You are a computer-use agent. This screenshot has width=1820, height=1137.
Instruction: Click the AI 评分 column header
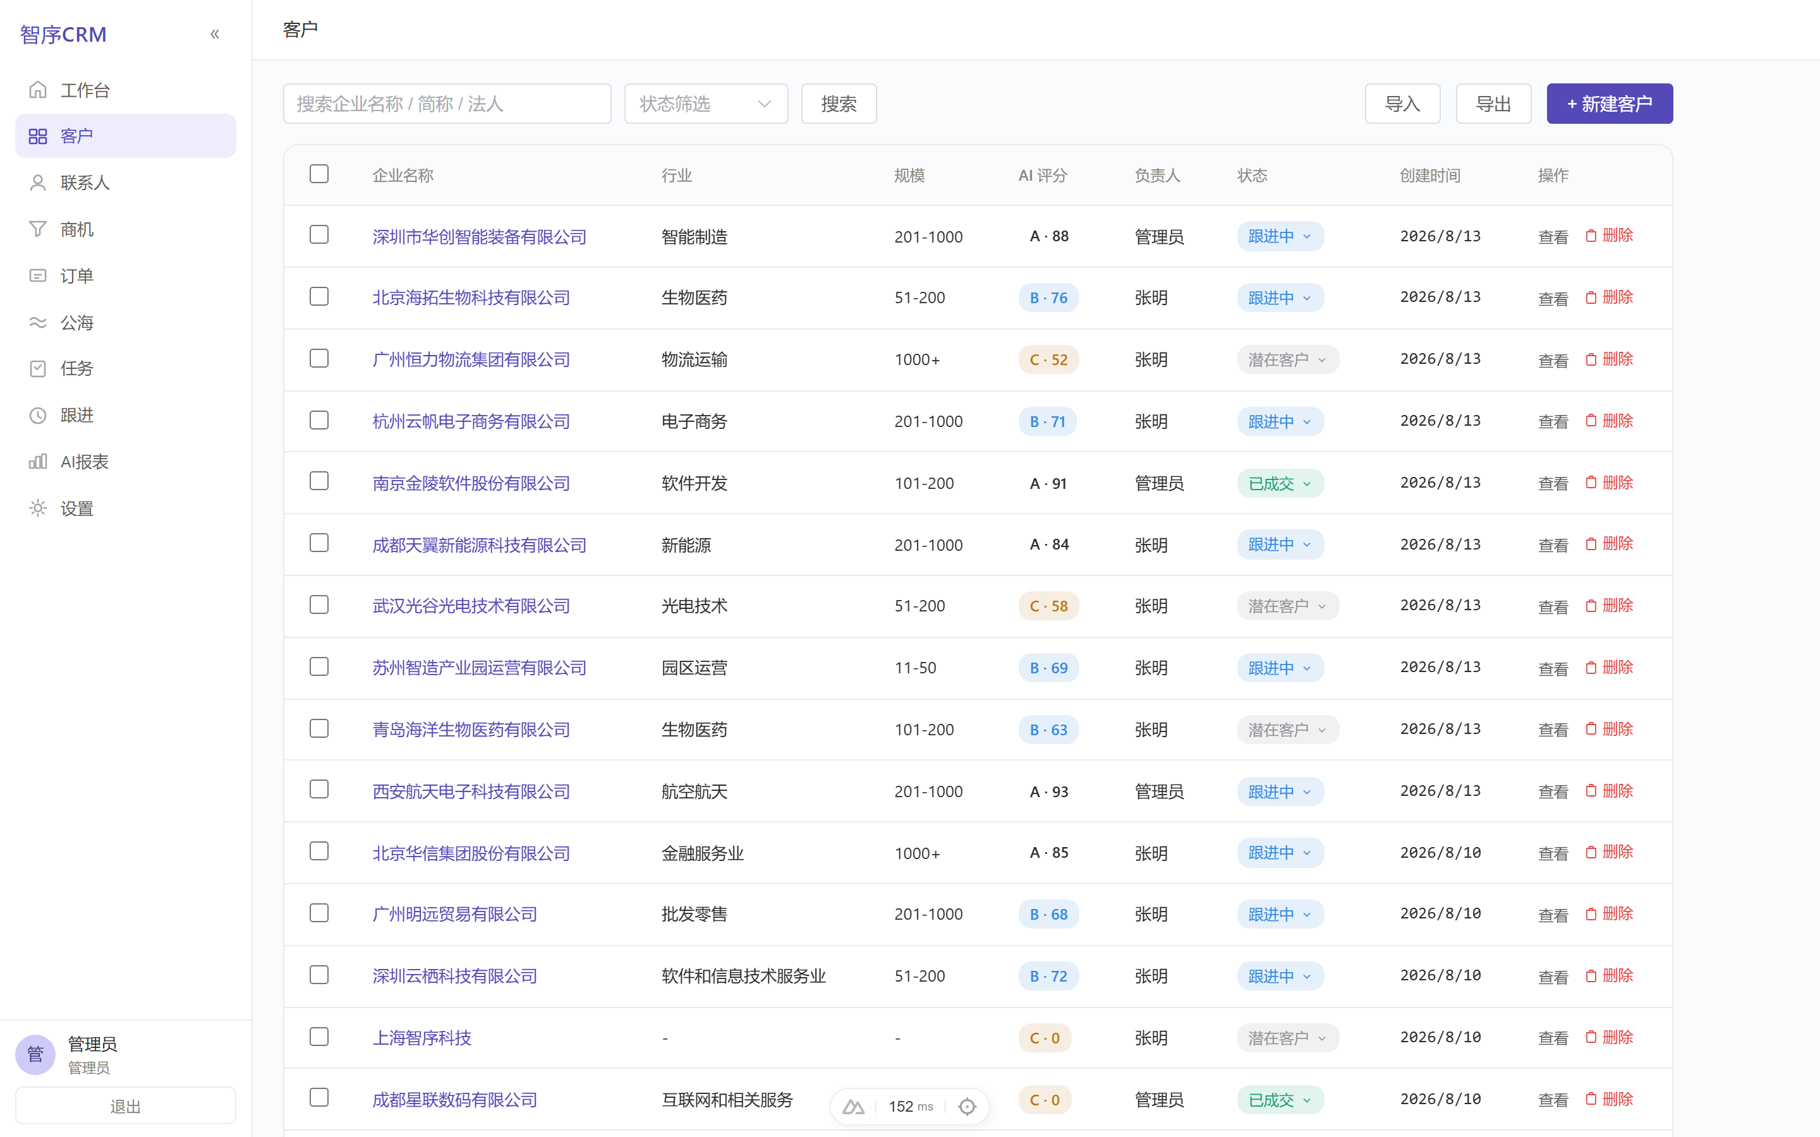tap(1042, 175)
